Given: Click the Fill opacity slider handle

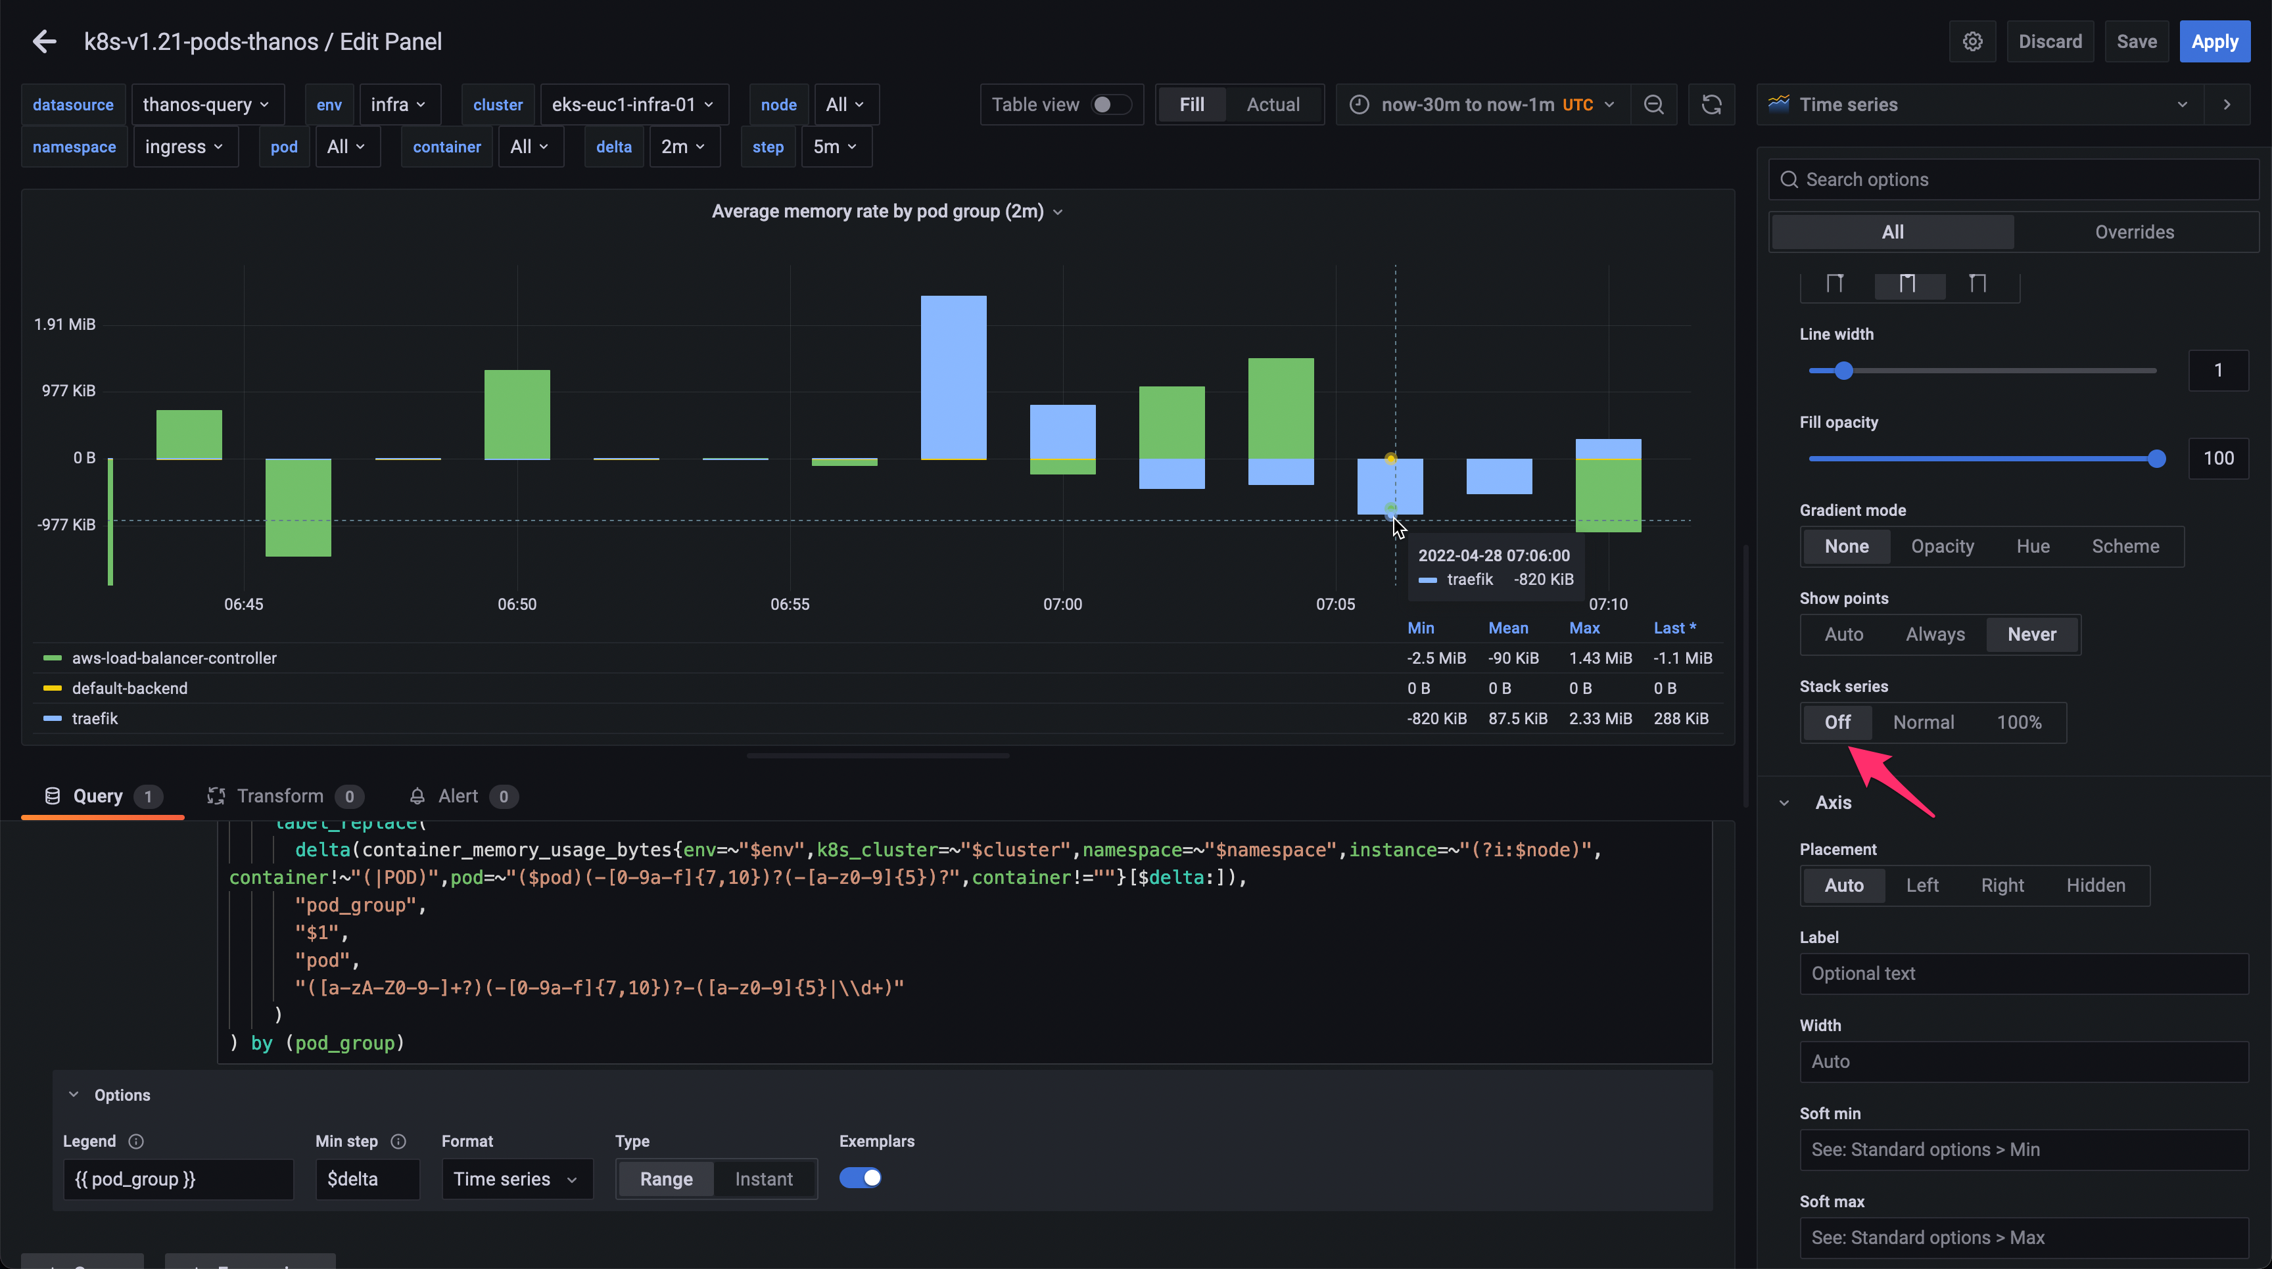Looking at the screenshot, I should [2156, 459].
